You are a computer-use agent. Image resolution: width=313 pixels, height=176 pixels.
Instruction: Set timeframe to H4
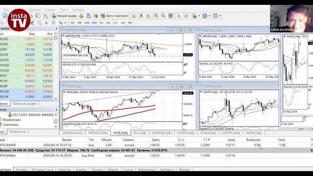[108, 23]
